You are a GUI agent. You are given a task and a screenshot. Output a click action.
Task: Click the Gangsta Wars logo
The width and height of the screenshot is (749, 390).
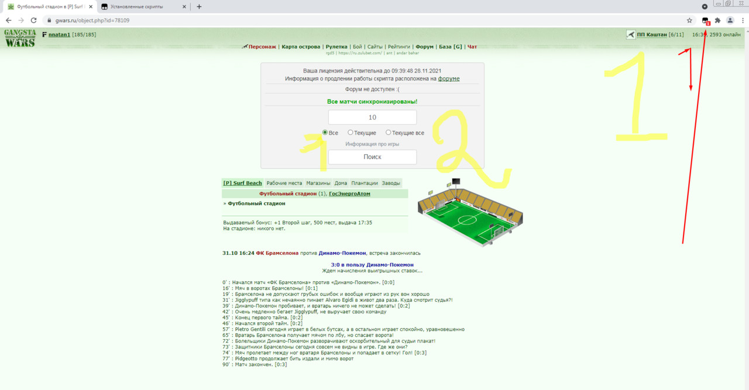(20, 38)
